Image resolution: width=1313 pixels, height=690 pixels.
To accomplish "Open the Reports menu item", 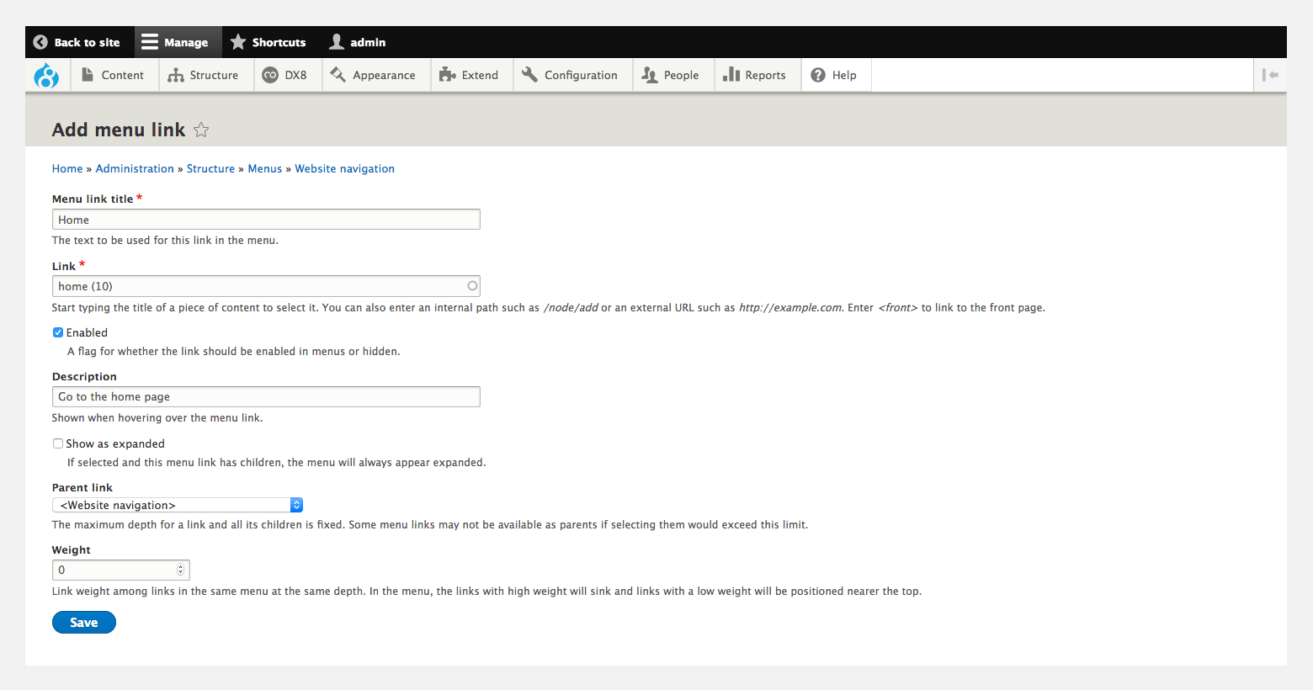I will [757, 75].
